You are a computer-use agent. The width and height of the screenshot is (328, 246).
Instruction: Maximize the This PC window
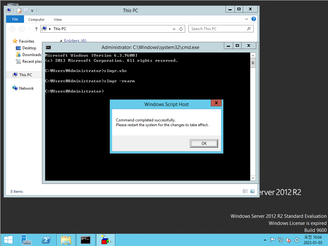click(x=239, y=9)
